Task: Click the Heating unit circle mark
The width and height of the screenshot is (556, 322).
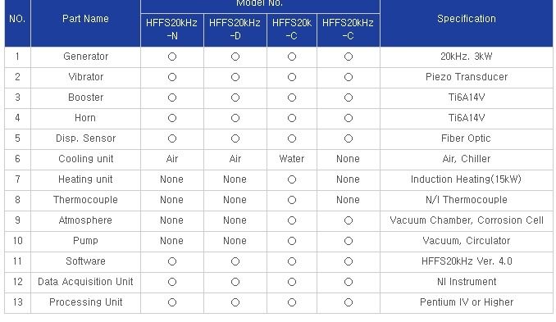Action: pos(292,179)
